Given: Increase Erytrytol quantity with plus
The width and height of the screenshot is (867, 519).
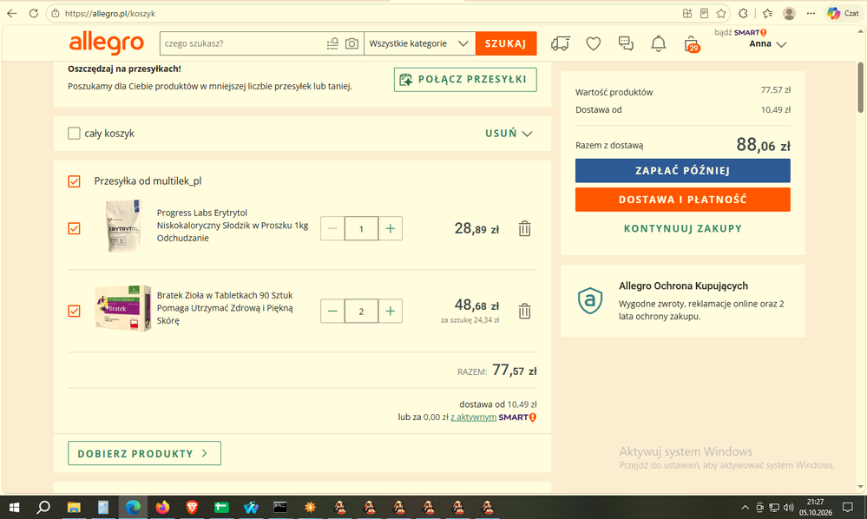Looking at the screenshot, I should (391, 228).
